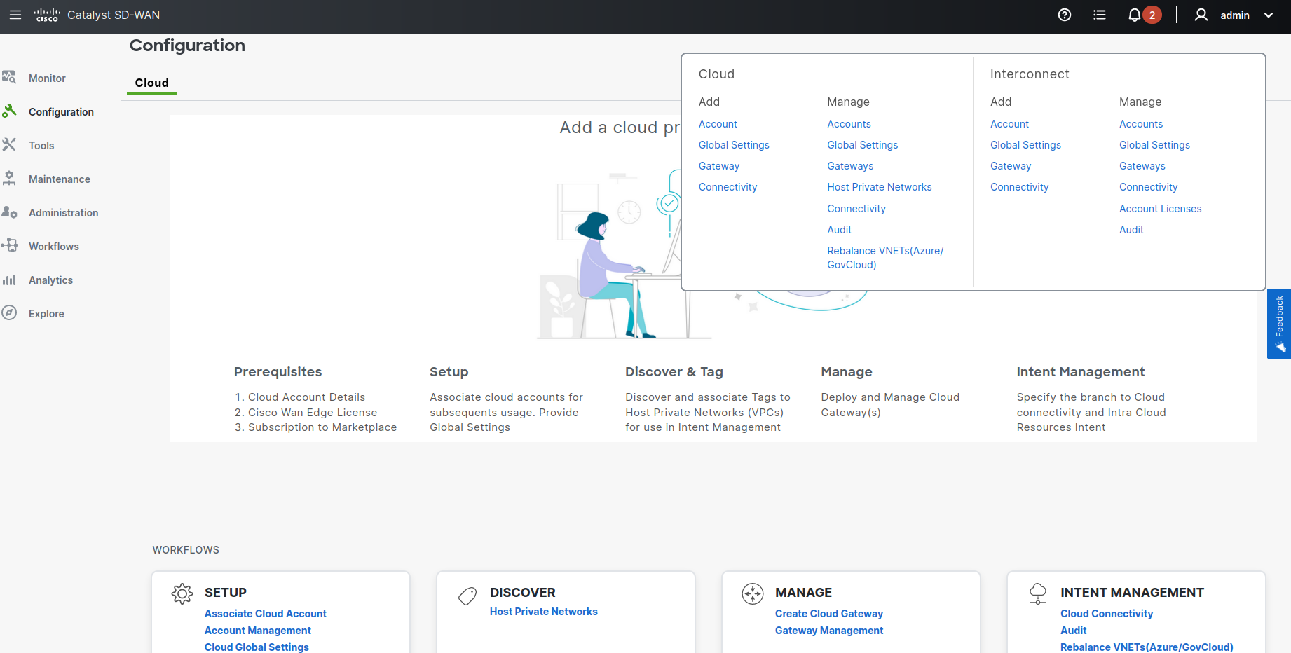Click the Monitor sidebar icon
The image size is (1291, 653).
[x=9, y=78]
